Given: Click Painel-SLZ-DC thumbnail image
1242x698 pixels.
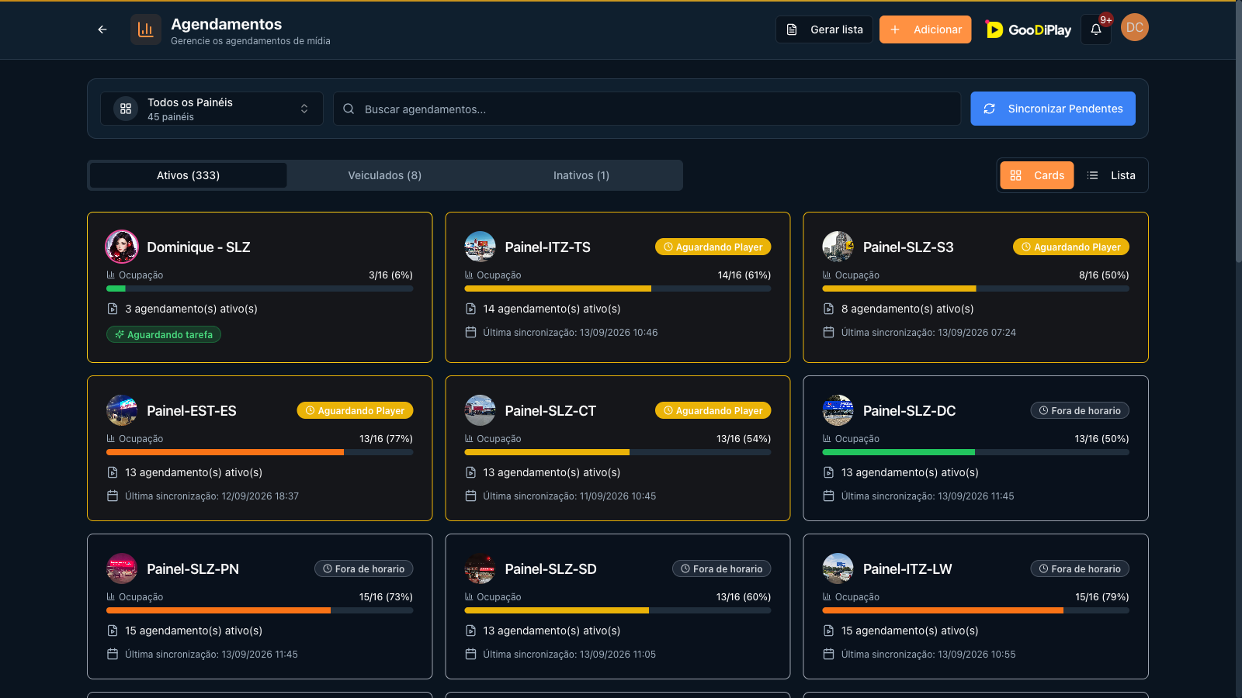Looking at the screenshot, I should [x=838, y=410].
